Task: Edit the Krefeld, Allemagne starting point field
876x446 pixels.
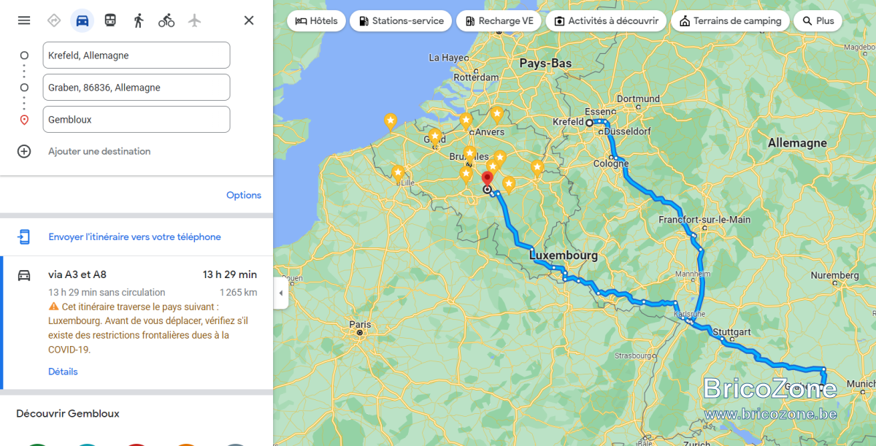Action: click(x=137, y=55)
